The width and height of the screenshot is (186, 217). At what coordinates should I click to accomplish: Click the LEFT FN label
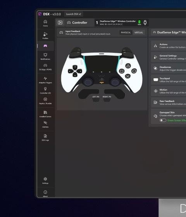96,97
